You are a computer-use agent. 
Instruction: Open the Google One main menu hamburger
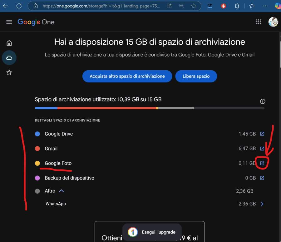(9, 22)
